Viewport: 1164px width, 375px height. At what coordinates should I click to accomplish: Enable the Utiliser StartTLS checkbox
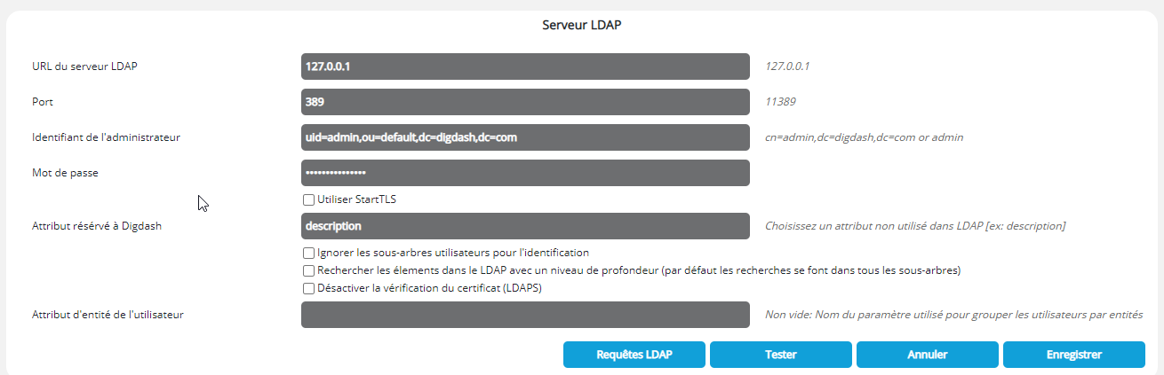[309, 199]
